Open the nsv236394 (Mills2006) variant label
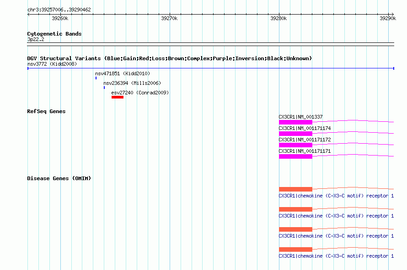 pyautogui.click(x=132, y=83)
